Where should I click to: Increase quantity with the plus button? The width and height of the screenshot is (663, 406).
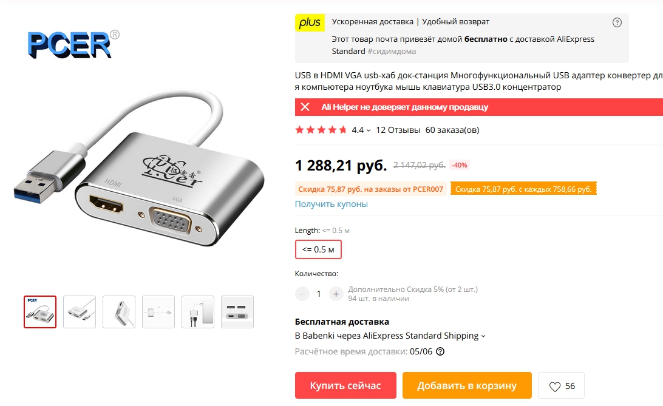(336, 294)
